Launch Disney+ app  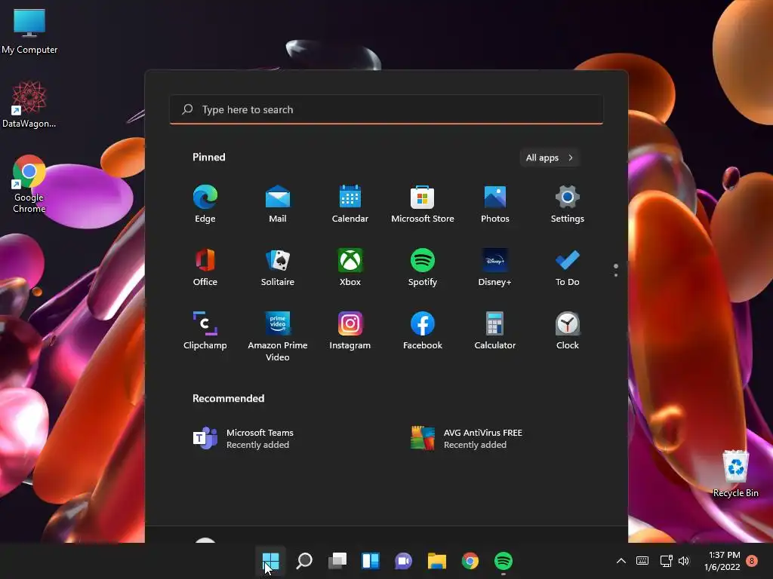pos(495,268)
